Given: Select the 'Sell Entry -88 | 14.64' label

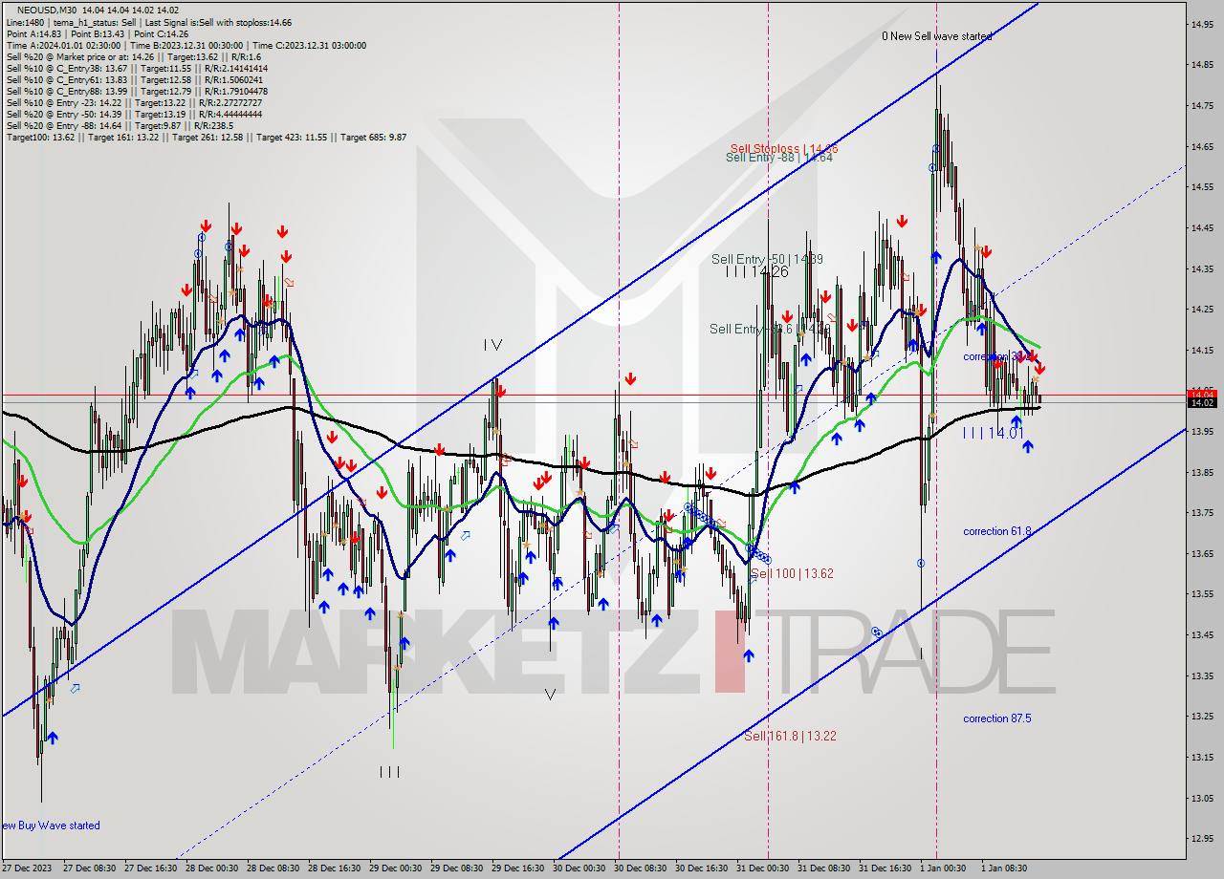Looking at the screenshot, I should (x=778, y=158).
